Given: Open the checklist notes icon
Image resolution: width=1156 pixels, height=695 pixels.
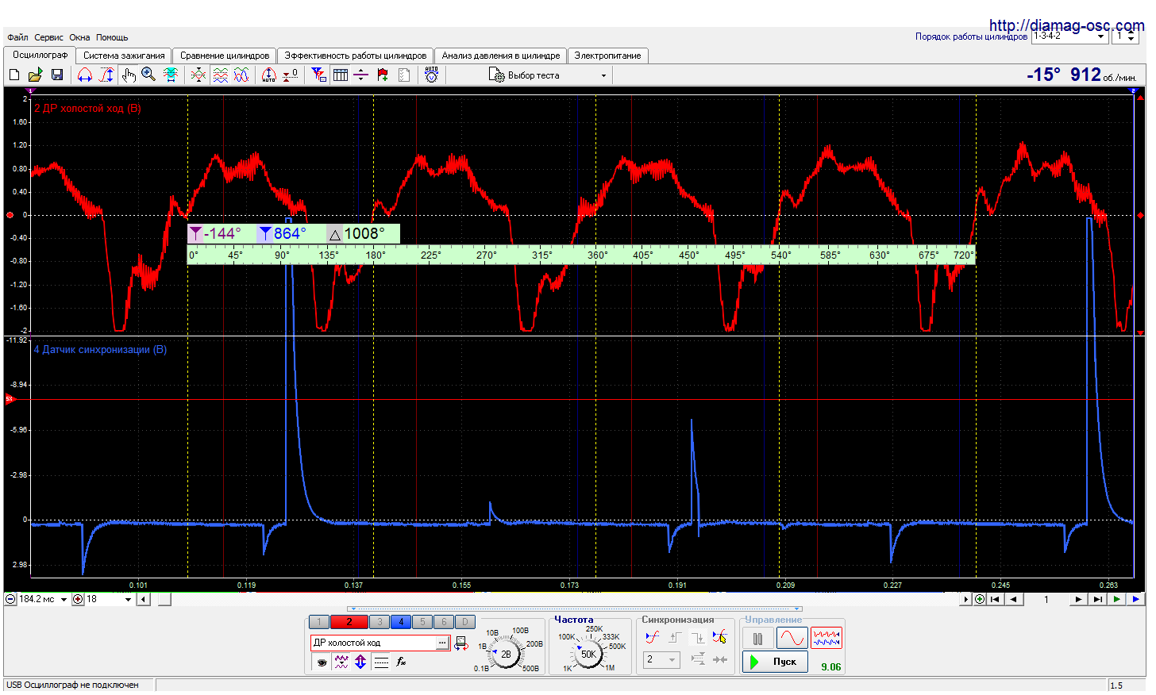Looking at the screenshot, I should [404, 75].
